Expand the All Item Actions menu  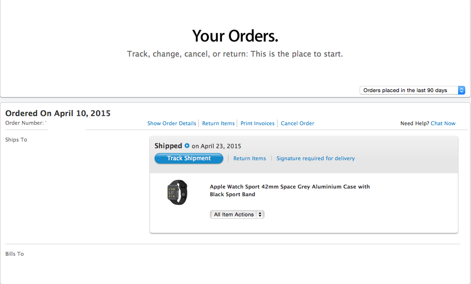pyautogui.click(x=237, y=214)
